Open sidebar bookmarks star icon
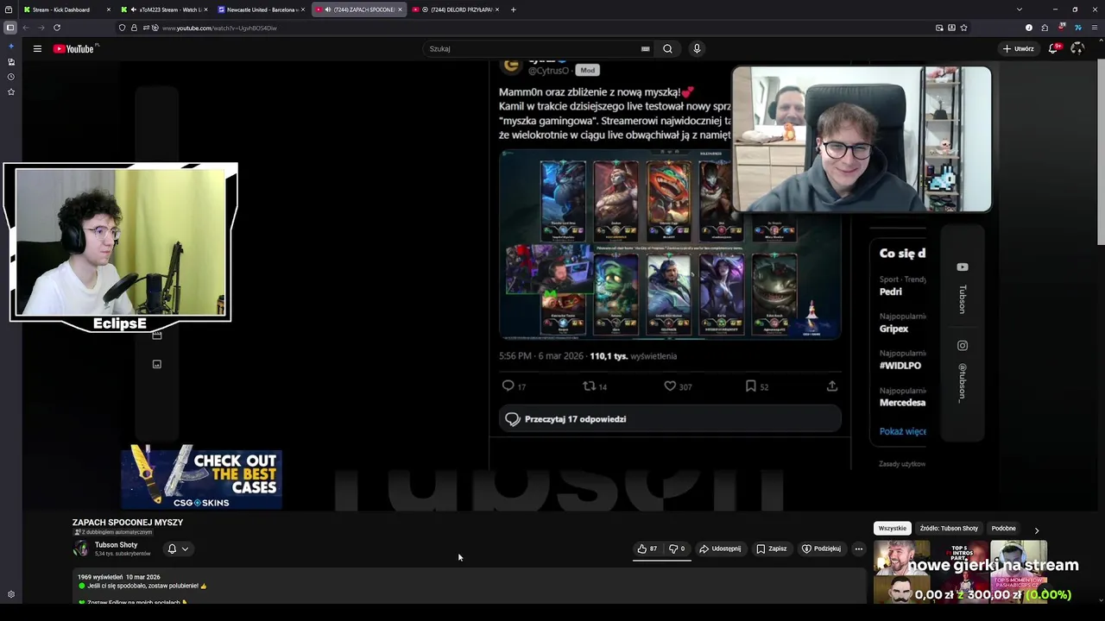Viewport: 1105px width, 621px height. pyautogui.click(x=10, y=91)
